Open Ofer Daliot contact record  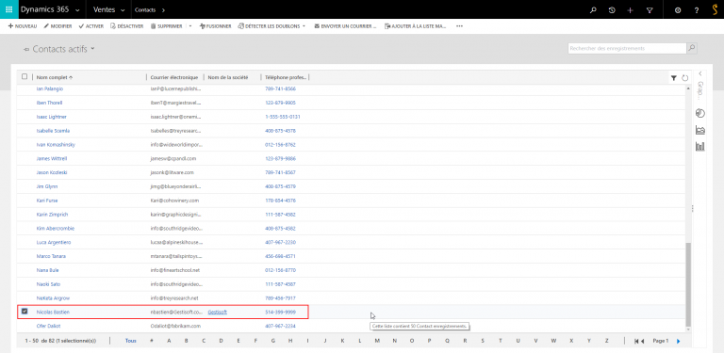pos(48,326)
